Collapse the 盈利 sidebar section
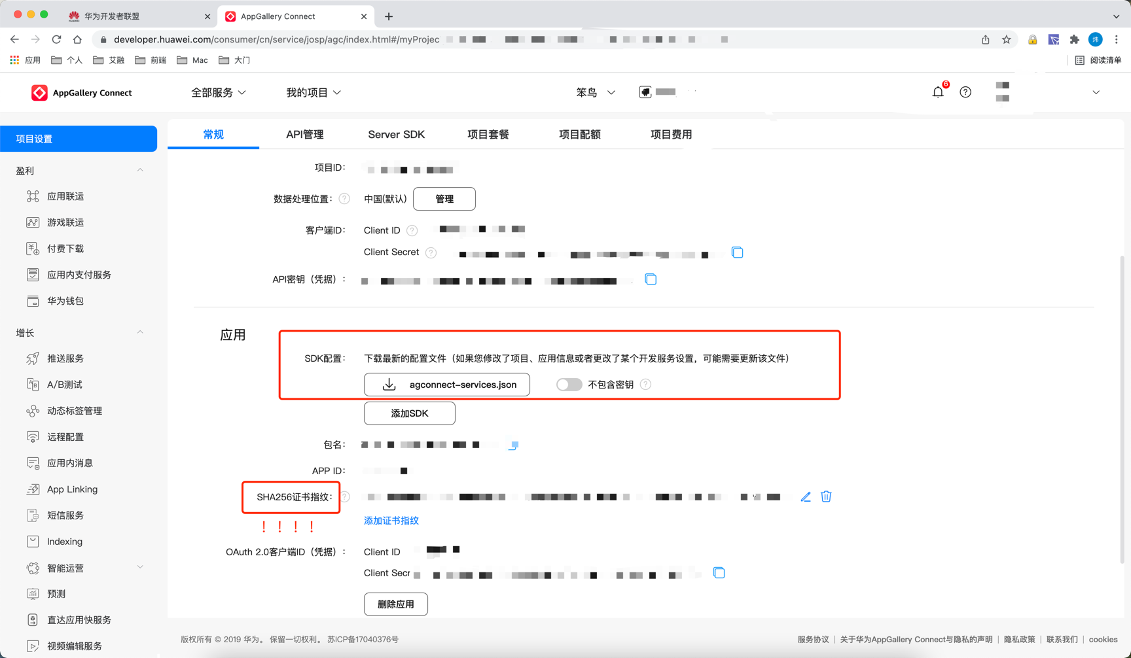 [x=140, y=170]
